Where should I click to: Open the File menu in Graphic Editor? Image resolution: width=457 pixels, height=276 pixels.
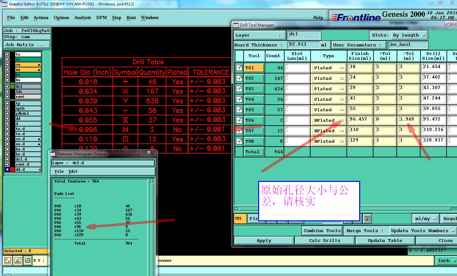(x=11, y=18)
